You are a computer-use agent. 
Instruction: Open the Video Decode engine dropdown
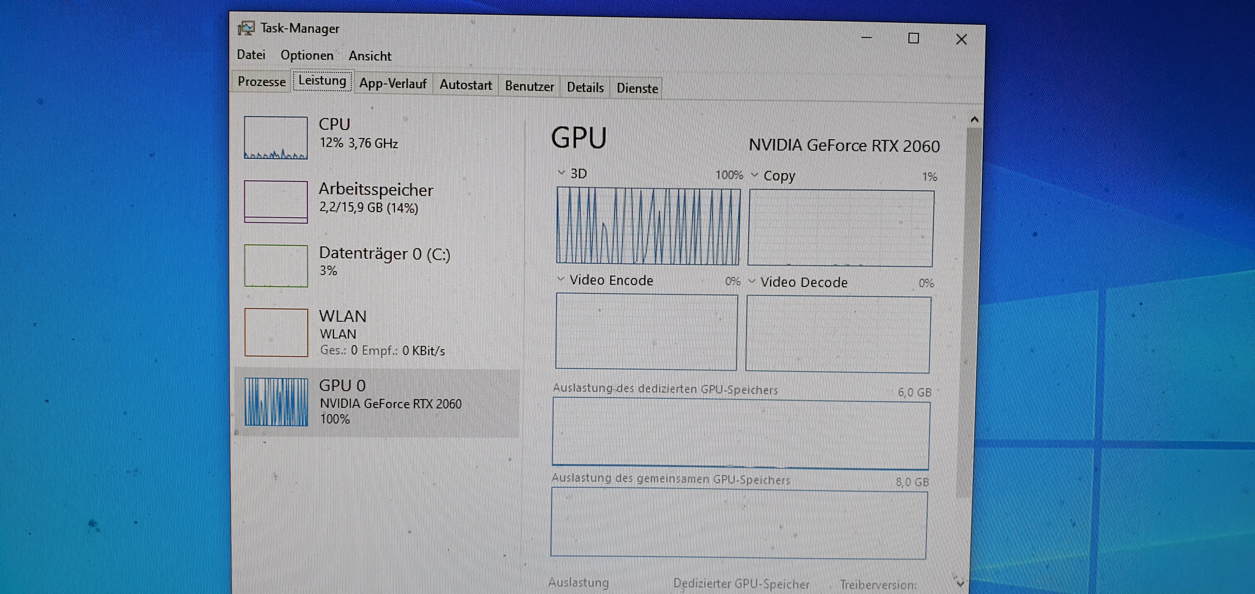[x=752, y=281]
